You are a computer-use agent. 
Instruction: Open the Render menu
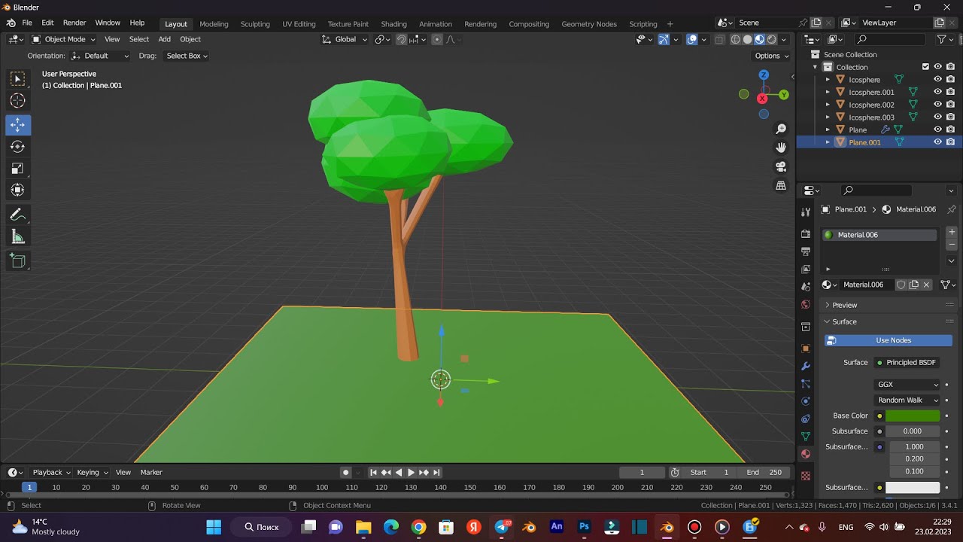pos(74,23)
